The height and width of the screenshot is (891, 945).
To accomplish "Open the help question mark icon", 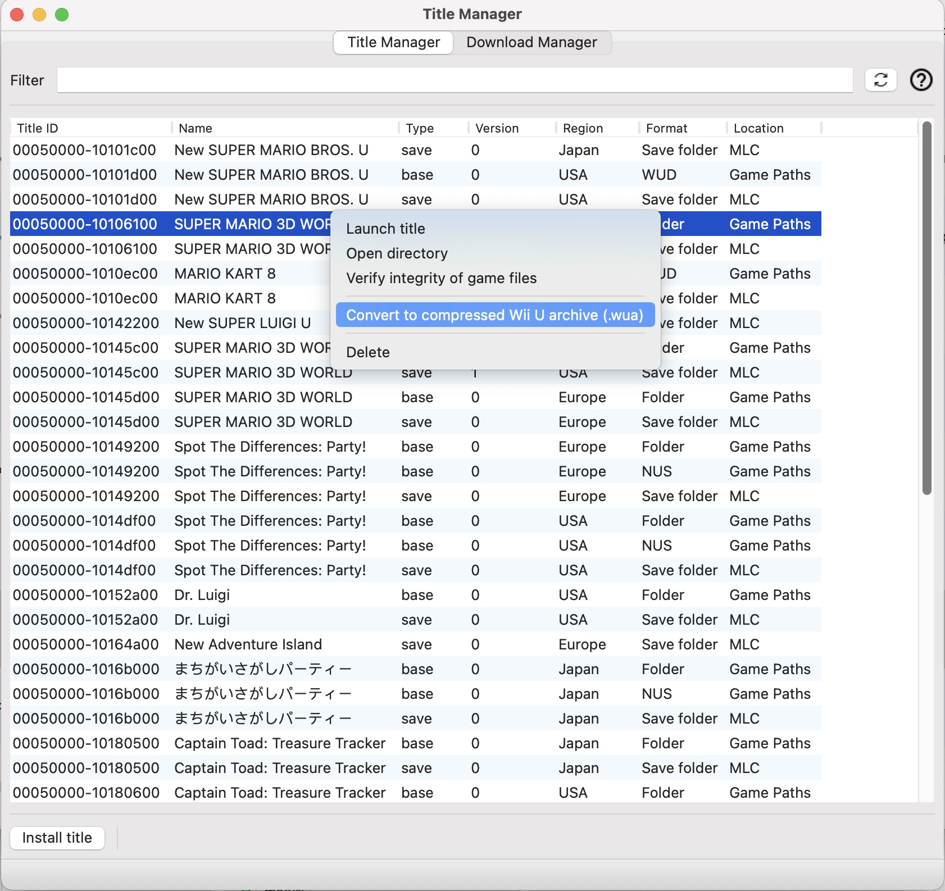I will (x=921, y=80).
